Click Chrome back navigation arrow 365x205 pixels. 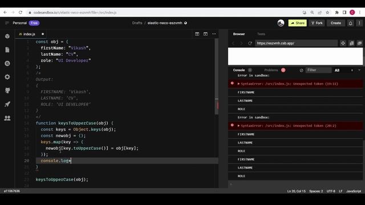[5, 13]
